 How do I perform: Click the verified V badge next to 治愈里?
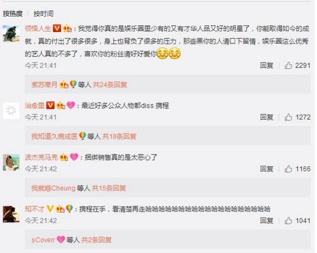[50, 105]
